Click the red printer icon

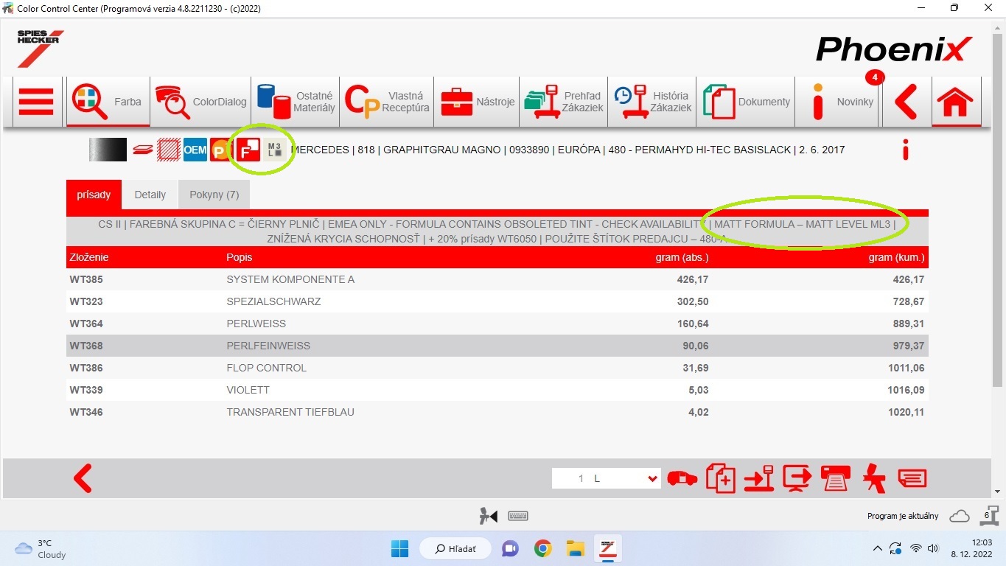coord(836,478)
